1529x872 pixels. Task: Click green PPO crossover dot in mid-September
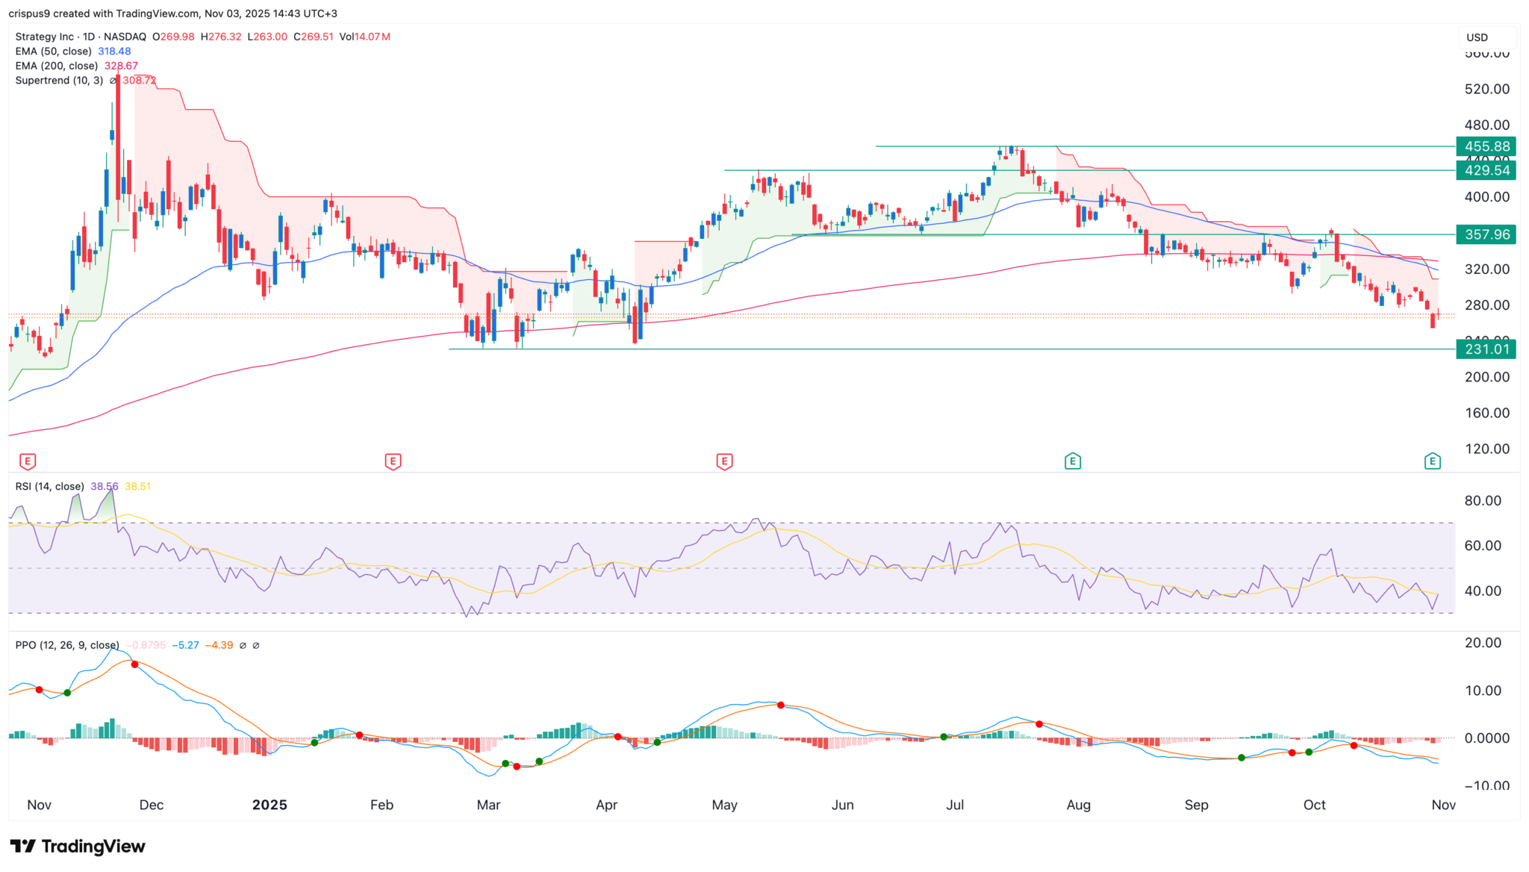click(1242, 758)
